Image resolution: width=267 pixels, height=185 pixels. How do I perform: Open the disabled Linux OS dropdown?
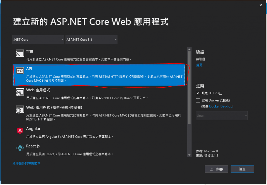coord(222,116)
